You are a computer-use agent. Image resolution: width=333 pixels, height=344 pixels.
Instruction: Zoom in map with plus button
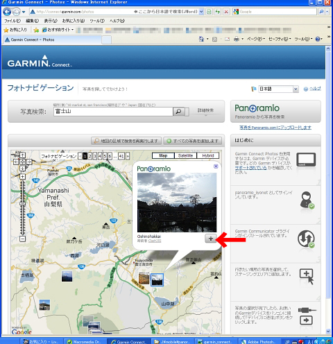(22, 177)
